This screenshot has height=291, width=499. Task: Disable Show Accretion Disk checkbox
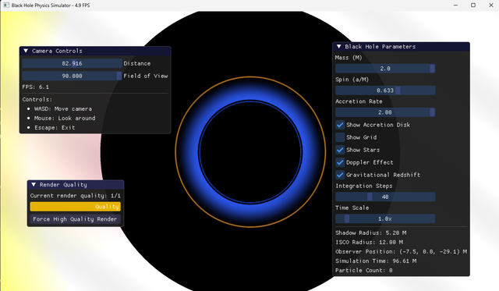340,125
